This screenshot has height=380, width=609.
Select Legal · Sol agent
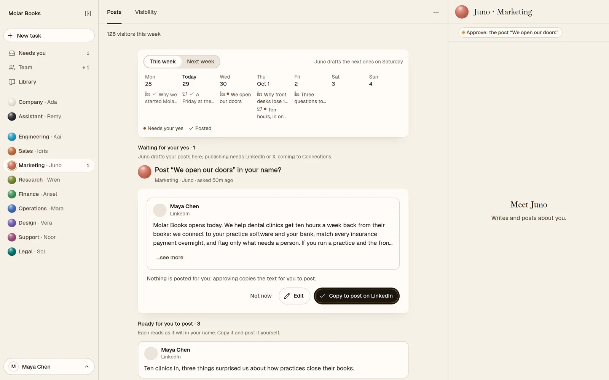click(49, 252)
